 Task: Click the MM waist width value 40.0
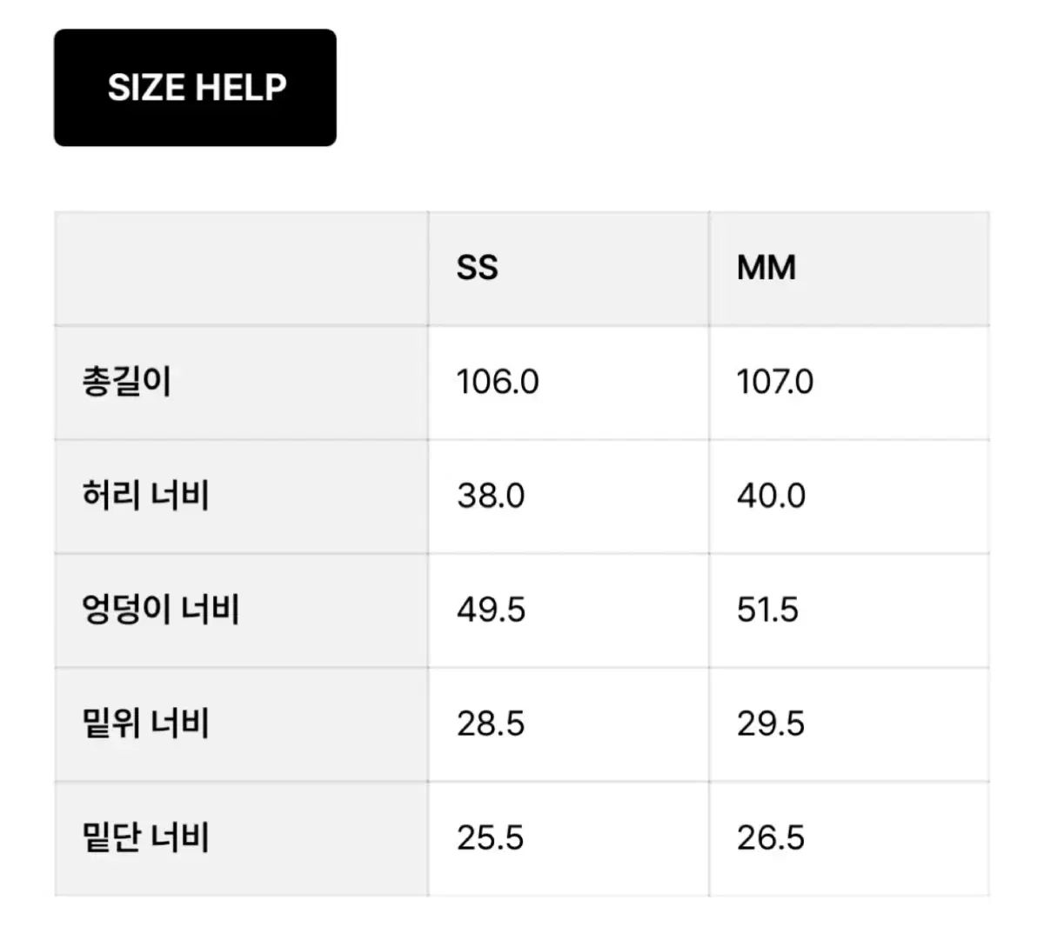tap(771, 496)
